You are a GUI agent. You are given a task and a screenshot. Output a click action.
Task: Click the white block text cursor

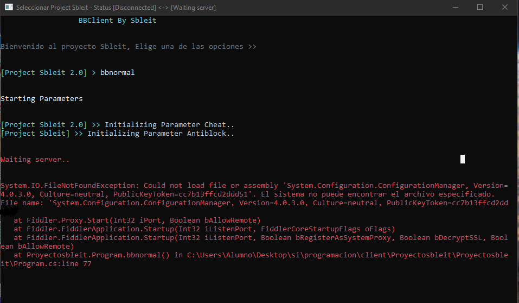pos(462,159)
